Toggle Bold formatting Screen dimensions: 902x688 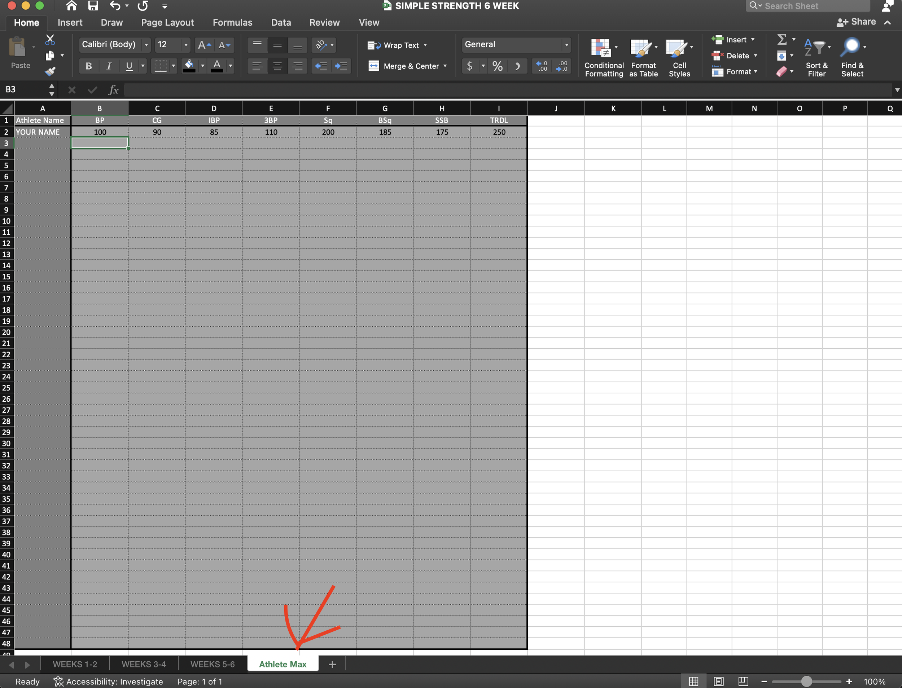(x=88, y=66)
